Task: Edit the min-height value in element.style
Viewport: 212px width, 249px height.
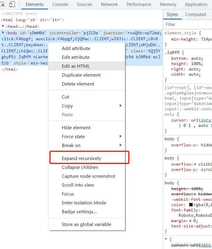Action: tap(206, 39)
